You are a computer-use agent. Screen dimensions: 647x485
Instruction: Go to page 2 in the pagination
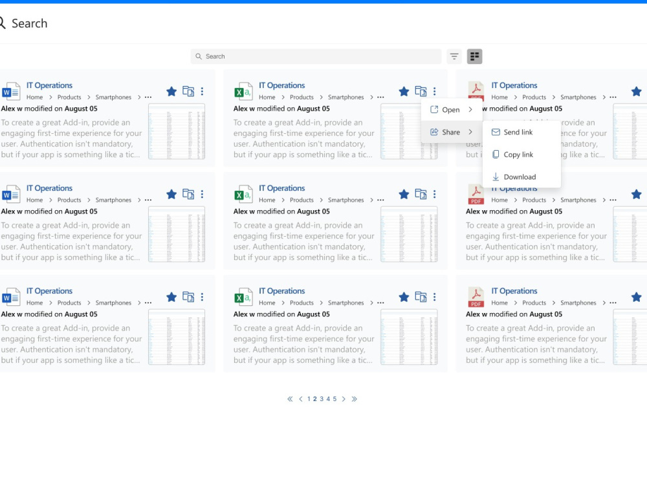coord(315,399)
